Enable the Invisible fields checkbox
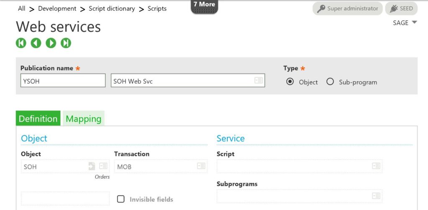This screenshot has width=428, height=210. (121, 199)
